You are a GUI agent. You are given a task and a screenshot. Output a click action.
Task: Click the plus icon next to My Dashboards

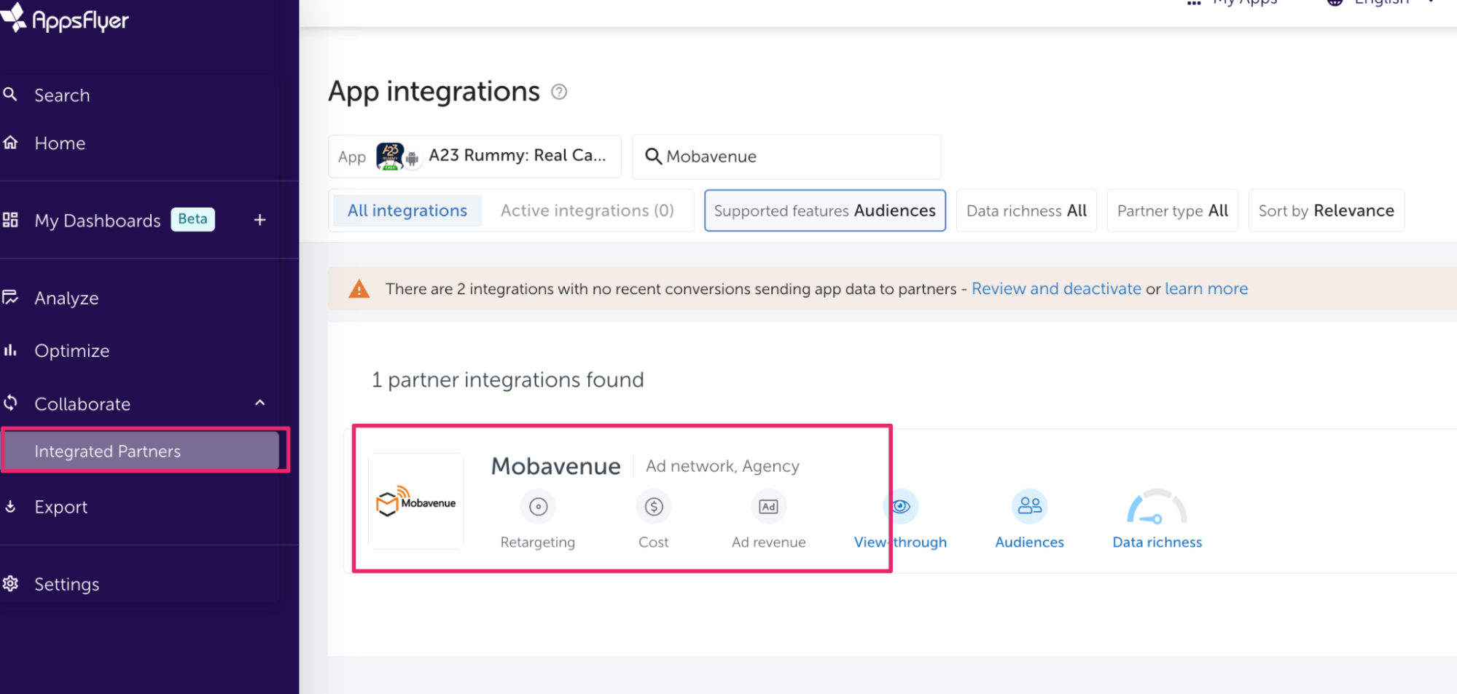tap(259, 220)
